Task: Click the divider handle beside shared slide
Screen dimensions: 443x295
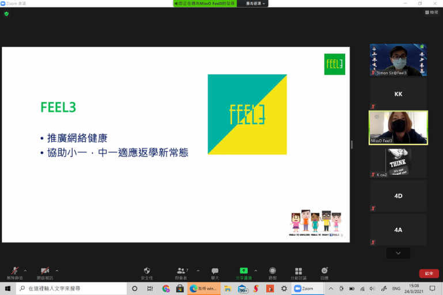Action: pos(352,145)
